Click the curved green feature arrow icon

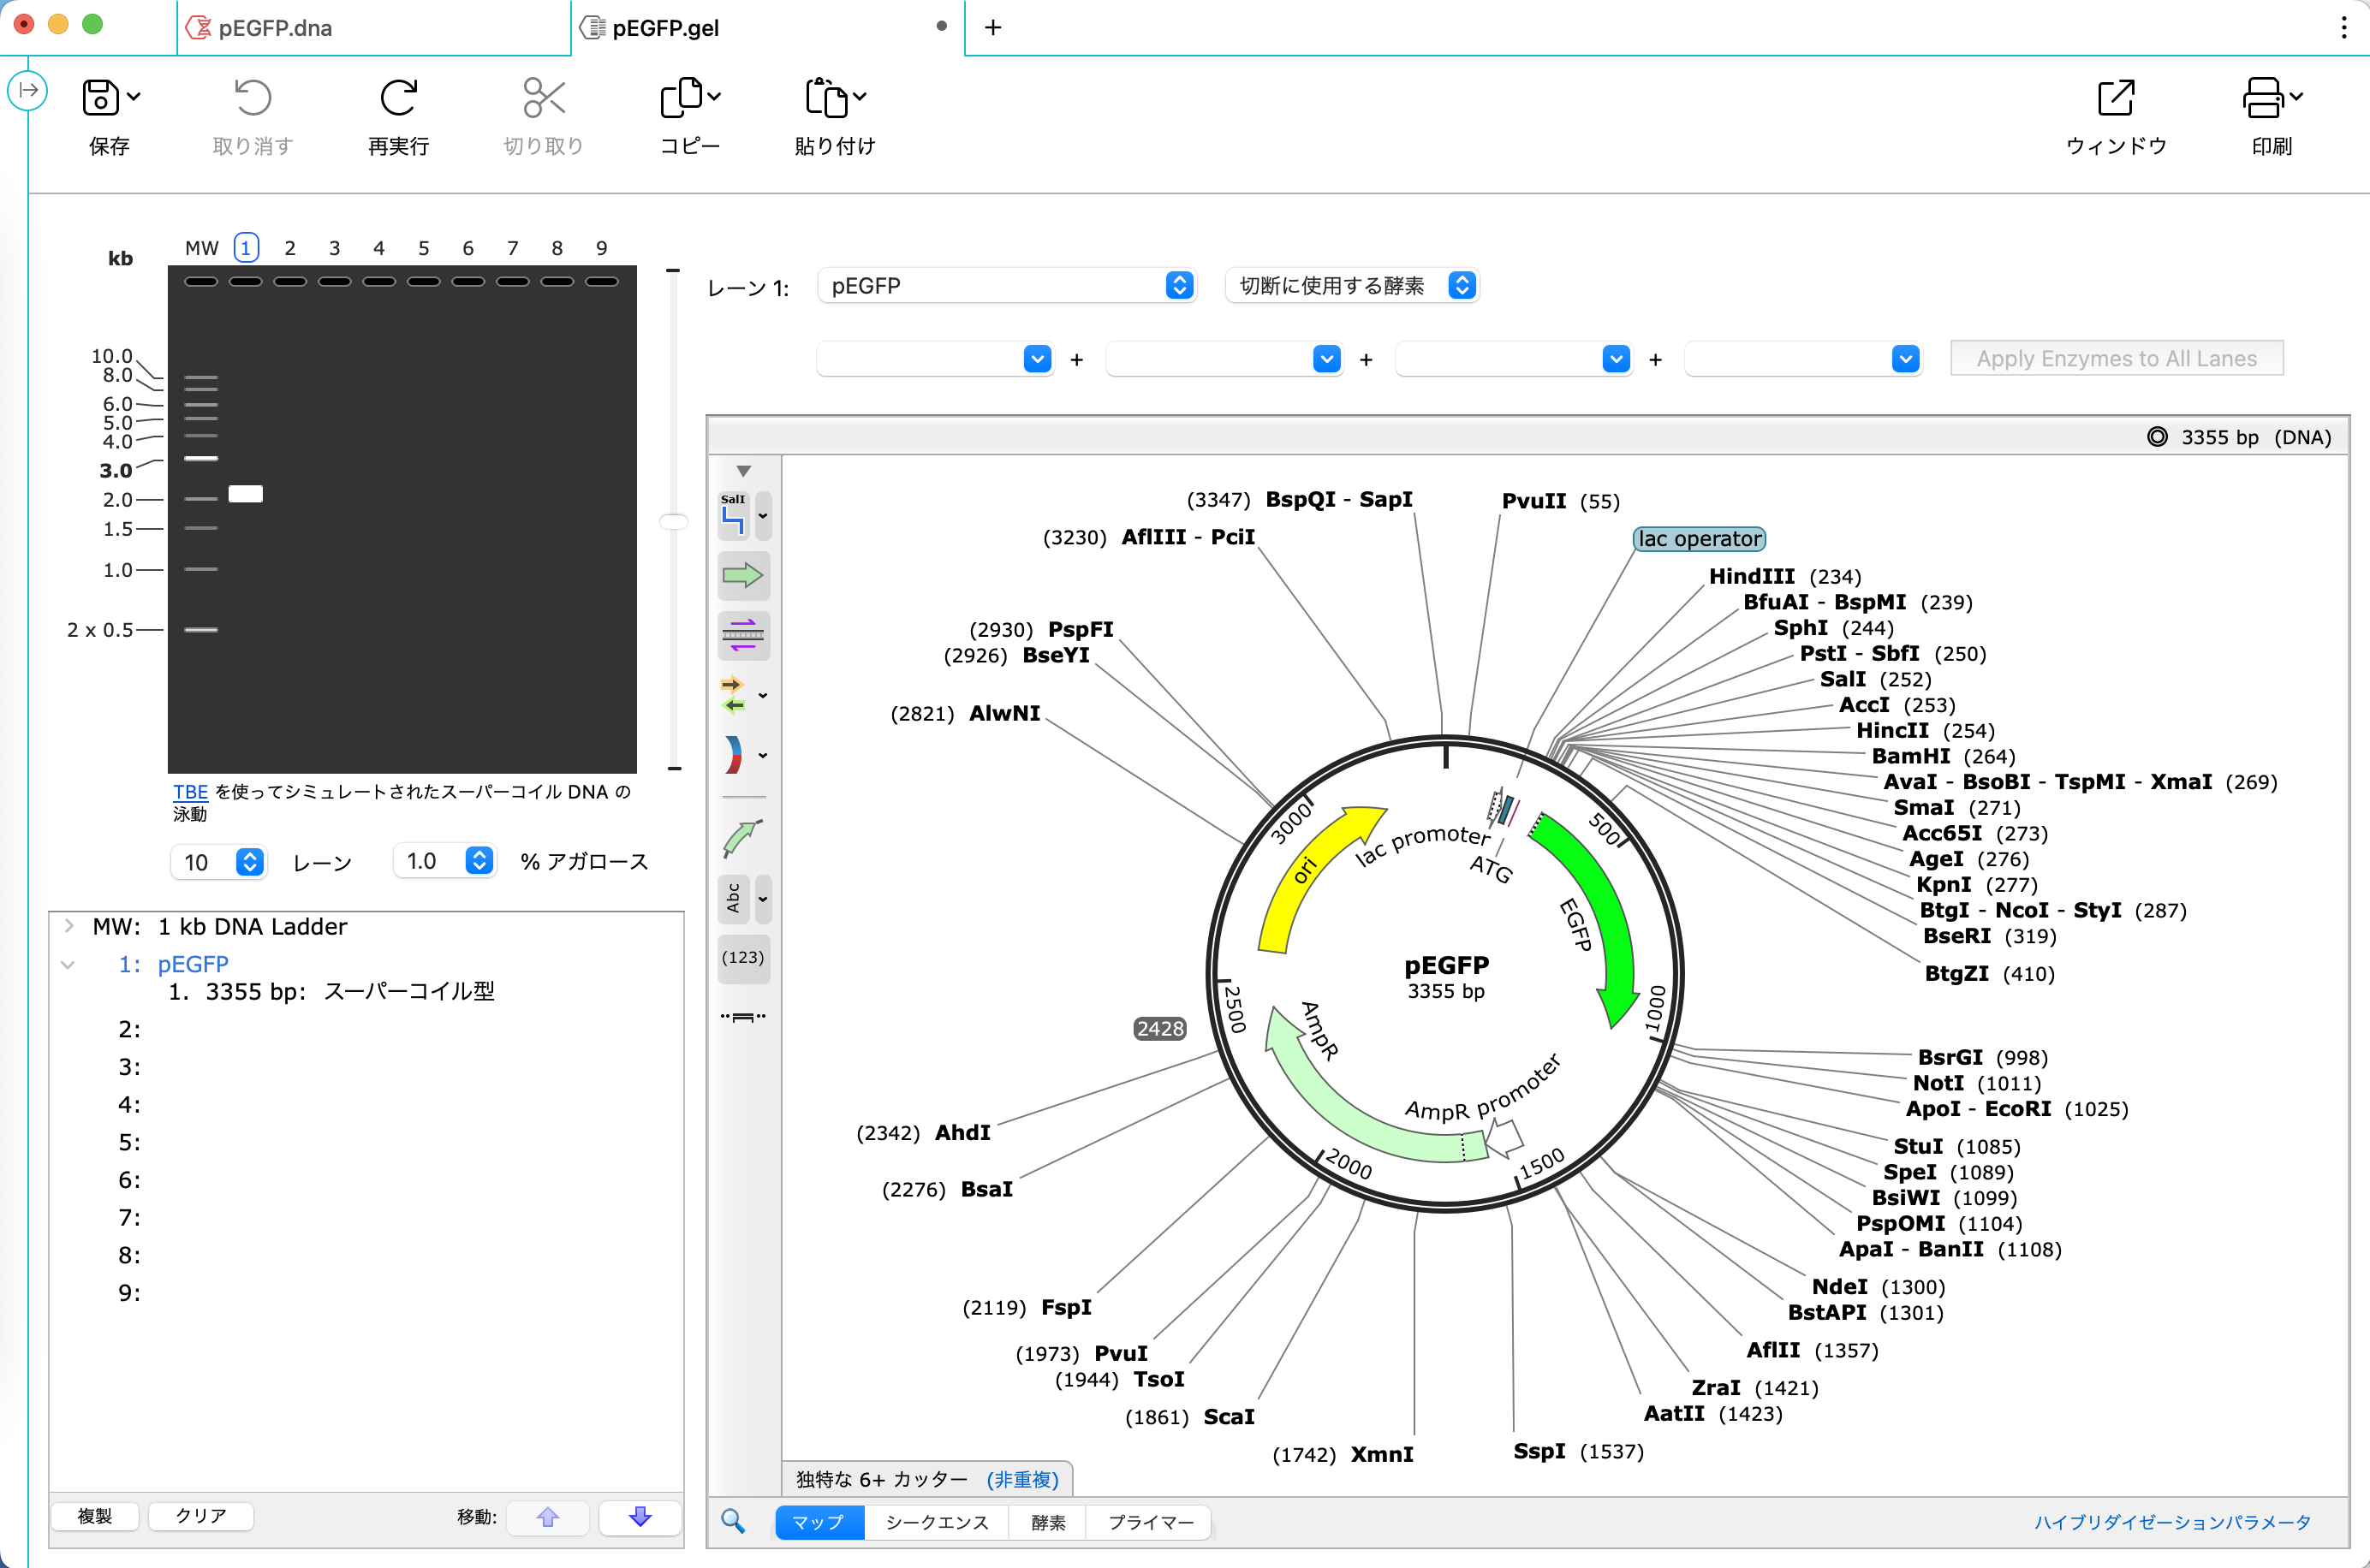click(742, 838)
